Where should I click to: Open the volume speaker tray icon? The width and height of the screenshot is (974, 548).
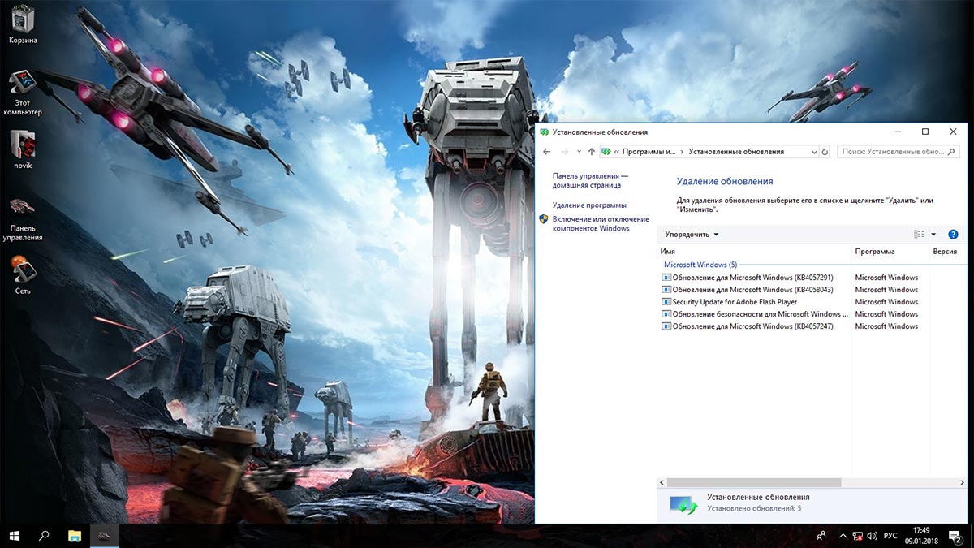tap(872, 536)
